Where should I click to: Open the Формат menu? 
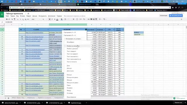click(x=29, y=16)
